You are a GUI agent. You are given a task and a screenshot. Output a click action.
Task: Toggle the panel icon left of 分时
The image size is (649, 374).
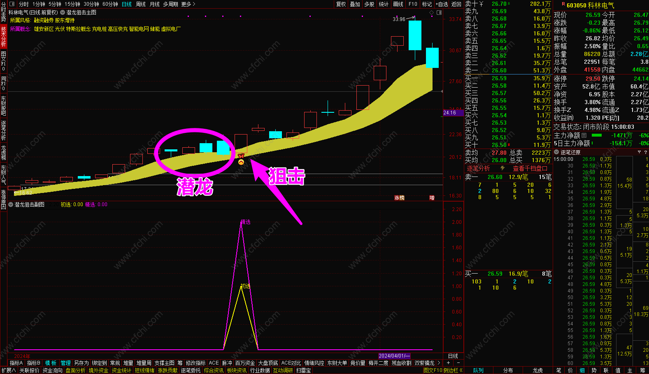pos(12,4)
